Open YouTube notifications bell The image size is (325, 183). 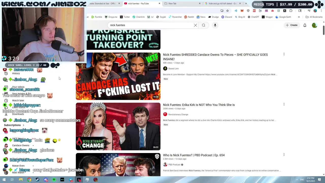(x=305, y=25)
